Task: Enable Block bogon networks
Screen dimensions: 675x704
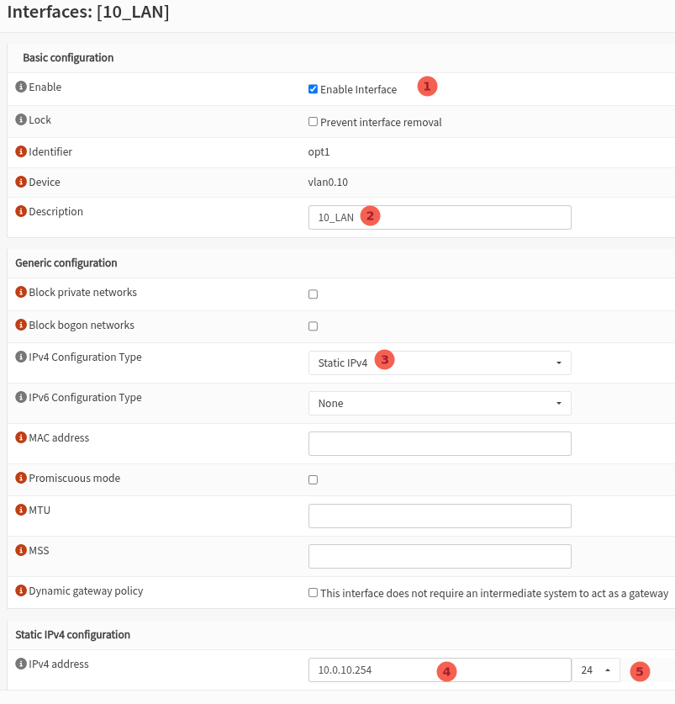Action: [x=313, y=326]
